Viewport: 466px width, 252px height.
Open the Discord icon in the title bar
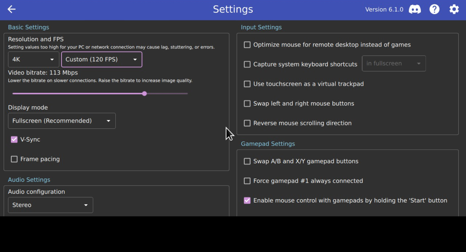pos(415,9)
